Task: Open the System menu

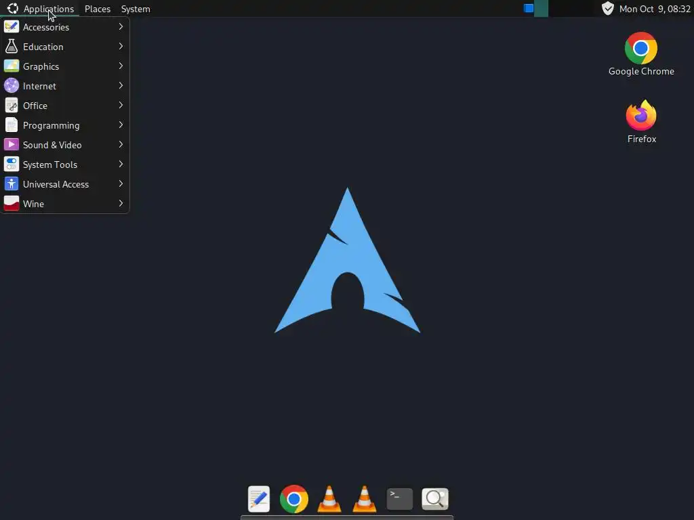Action: [136, 9]
